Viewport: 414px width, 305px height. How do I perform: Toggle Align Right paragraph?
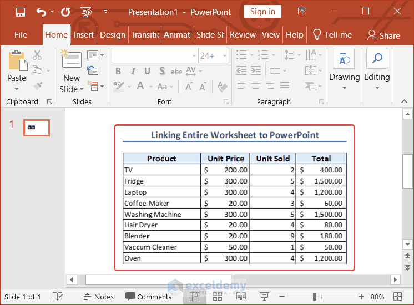(x=270, y=86)
